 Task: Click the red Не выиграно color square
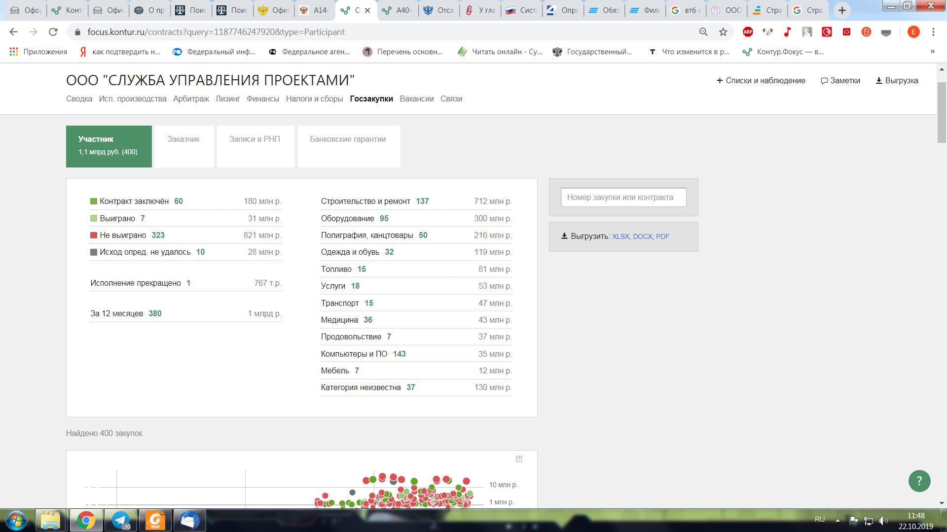(x=94, y=235)
